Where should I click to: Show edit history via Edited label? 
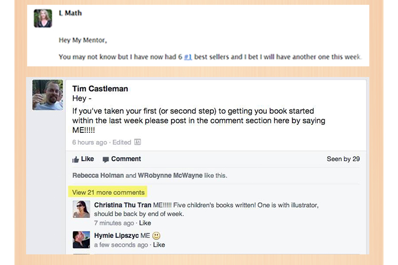[x=122, y=142]
